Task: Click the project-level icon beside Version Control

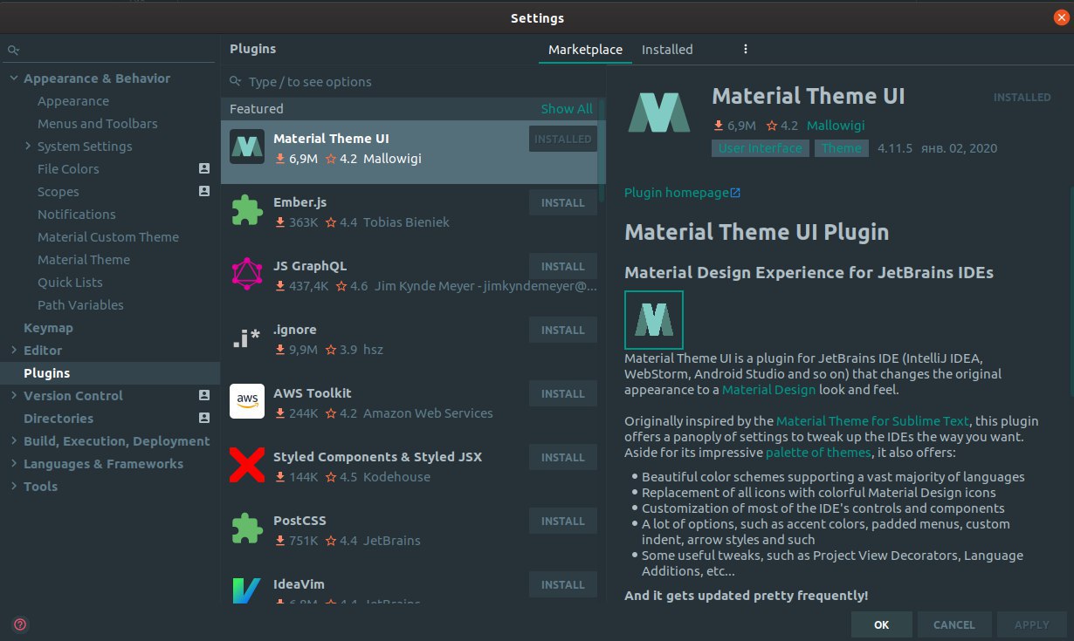Action: coord(204,395)
